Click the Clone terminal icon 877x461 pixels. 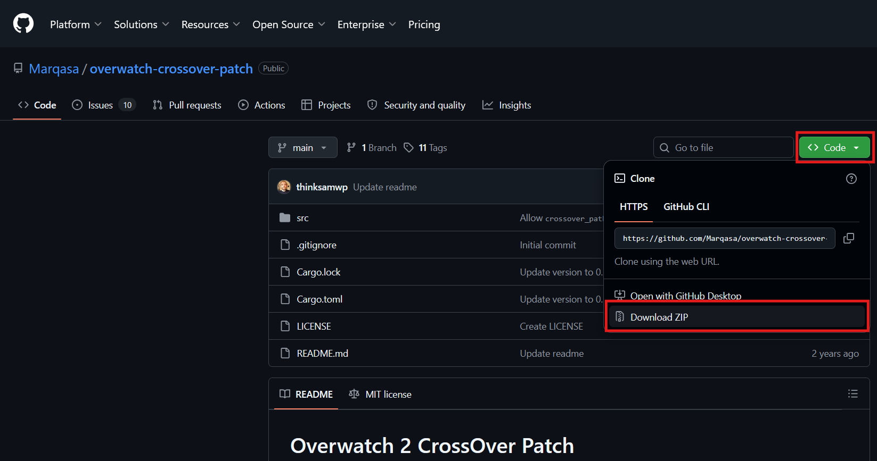point(620,178)
